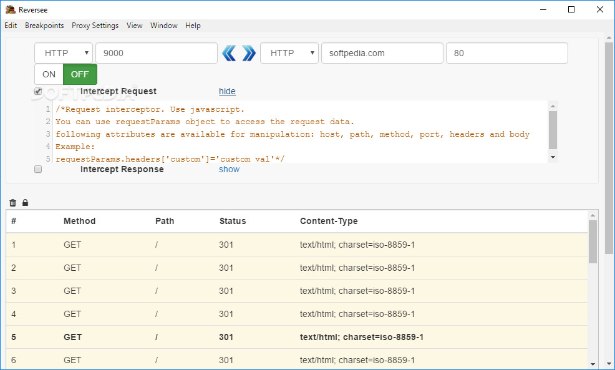Open the listening protocol HTTP dropdown
615x370 pixels.
tap(64, 53)
